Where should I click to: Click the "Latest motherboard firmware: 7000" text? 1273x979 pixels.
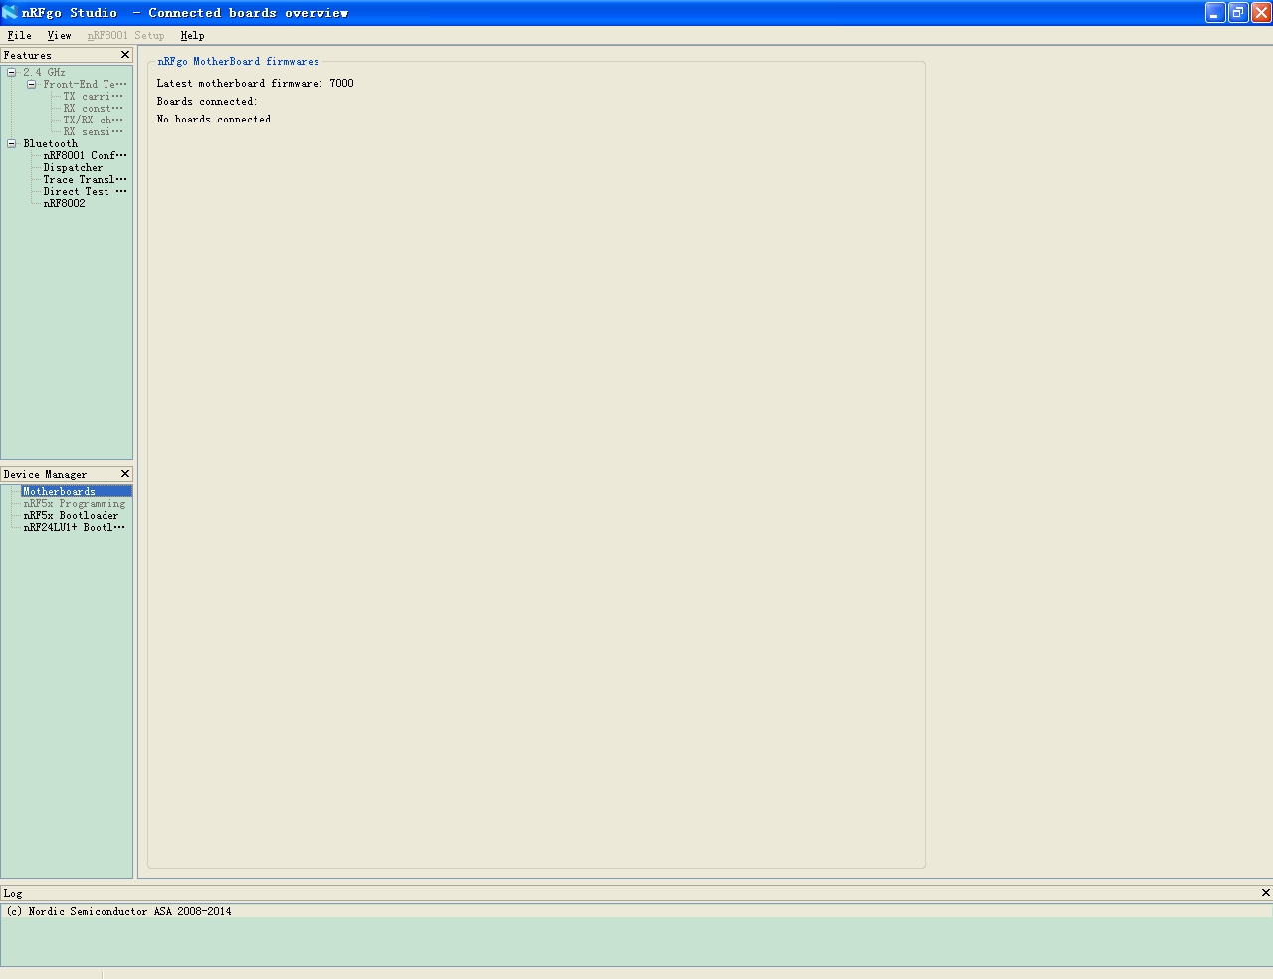click(x=255, y=84)
